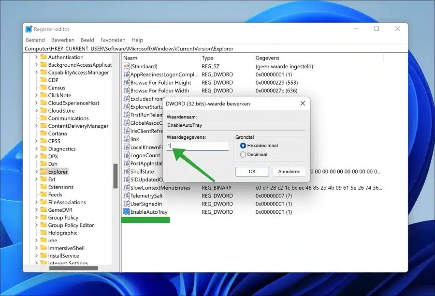Click the LogonCount value icon
Viewport: 435px width, 296px height.
(x=126, y=155)
